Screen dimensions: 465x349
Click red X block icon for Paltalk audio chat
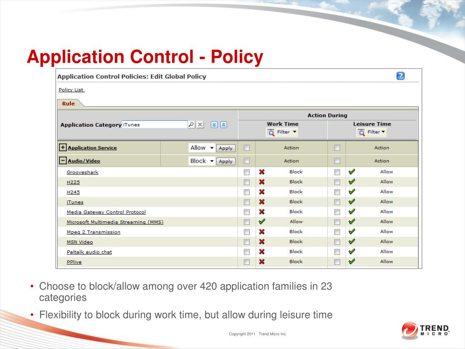pos(262,252)
